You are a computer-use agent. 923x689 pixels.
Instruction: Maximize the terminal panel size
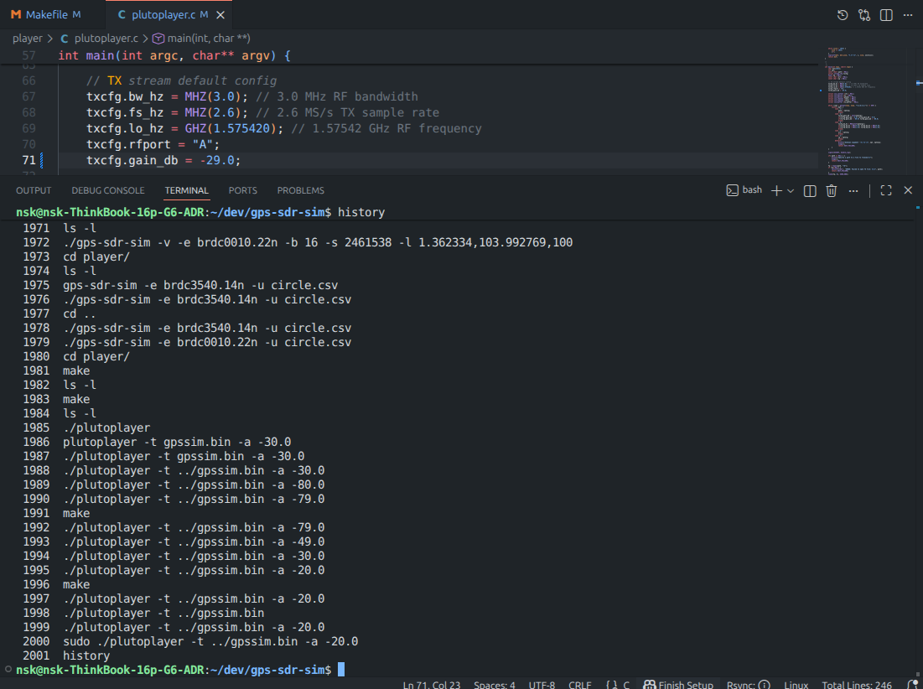(x=886, y=190)
